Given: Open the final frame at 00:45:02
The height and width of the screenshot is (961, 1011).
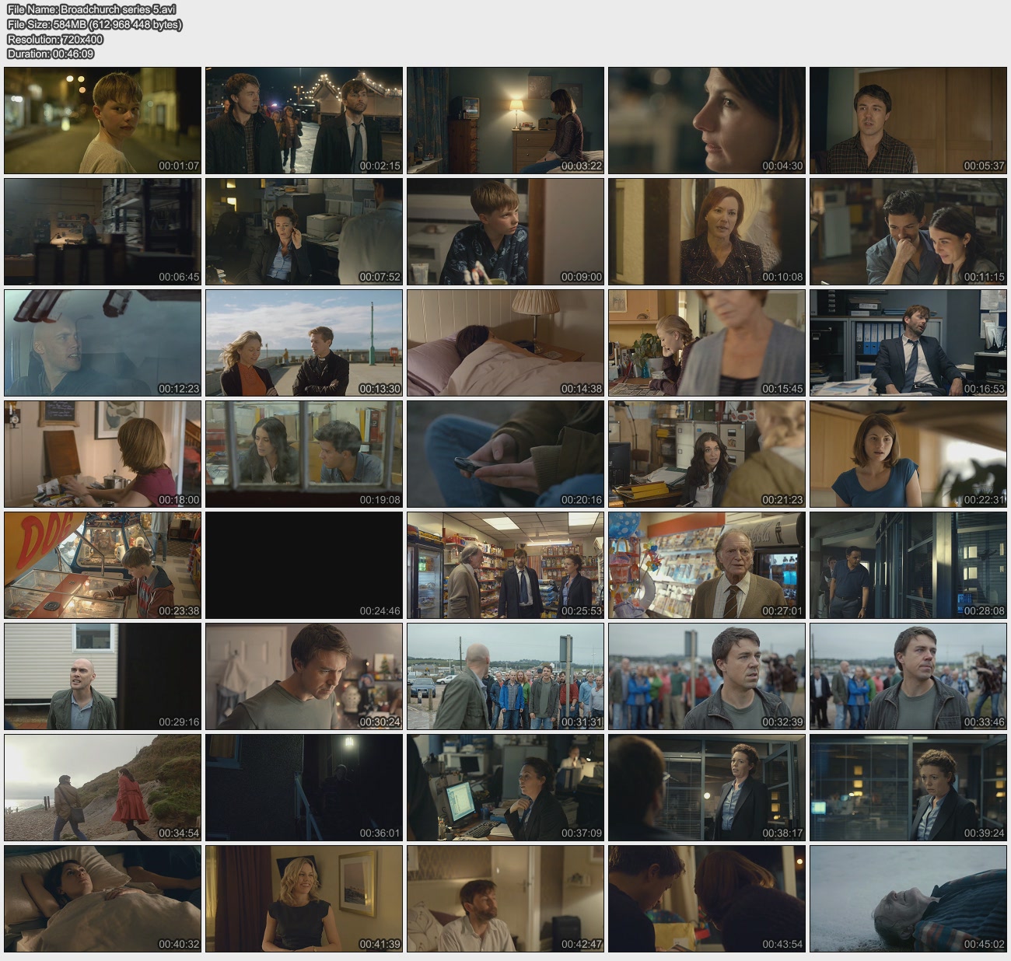Looking at the screenshot, I should pyautogui.click(x=908, y=899).
